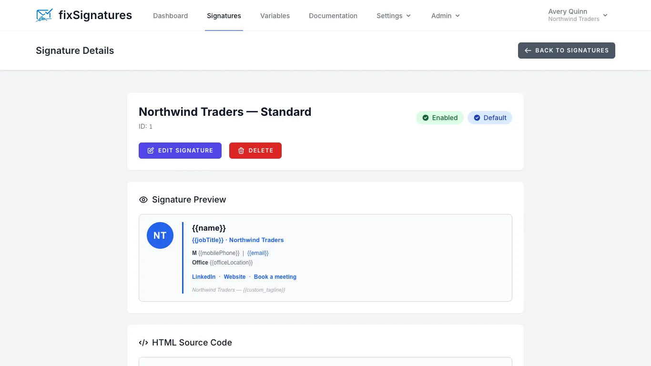This screenshot has width=651, height=366.
Task: Click the fixSignatures brand name
Action: click(95, 15)
